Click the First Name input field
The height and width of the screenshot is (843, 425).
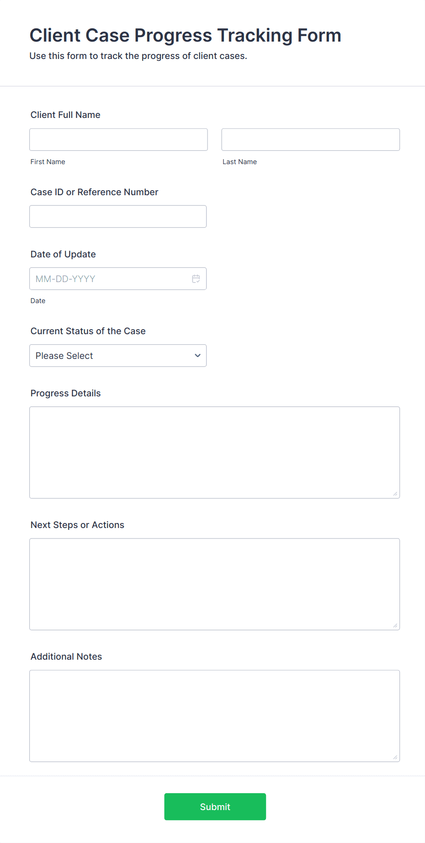click(118, 139)
